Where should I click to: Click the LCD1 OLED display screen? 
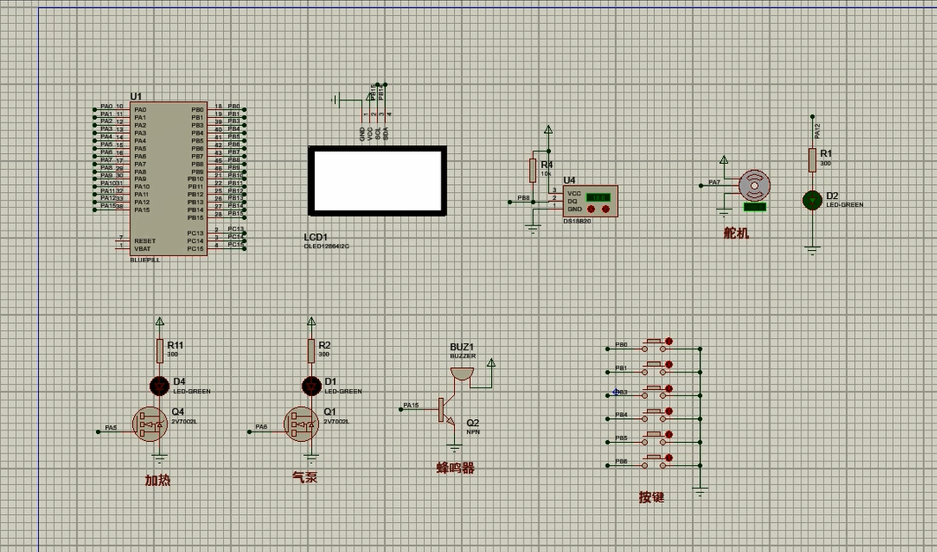(376, 180)
